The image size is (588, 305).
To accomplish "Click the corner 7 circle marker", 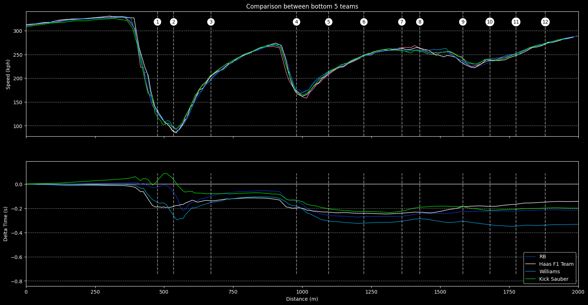I will (x=402, y=22).
